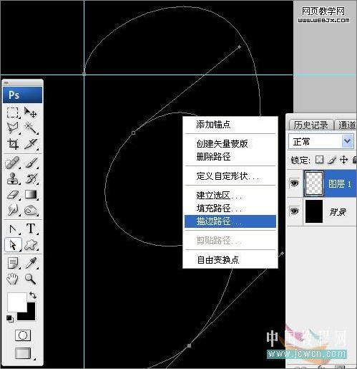Select the Rectangular Marquee tool
The height and width of the screenshot is (369, 357).
click(12, 112)
